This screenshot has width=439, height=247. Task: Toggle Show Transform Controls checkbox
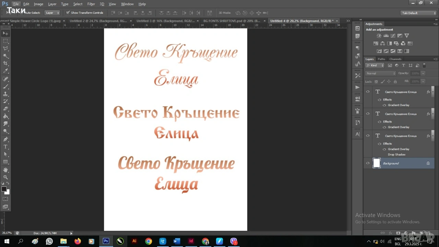click(68, 13)
